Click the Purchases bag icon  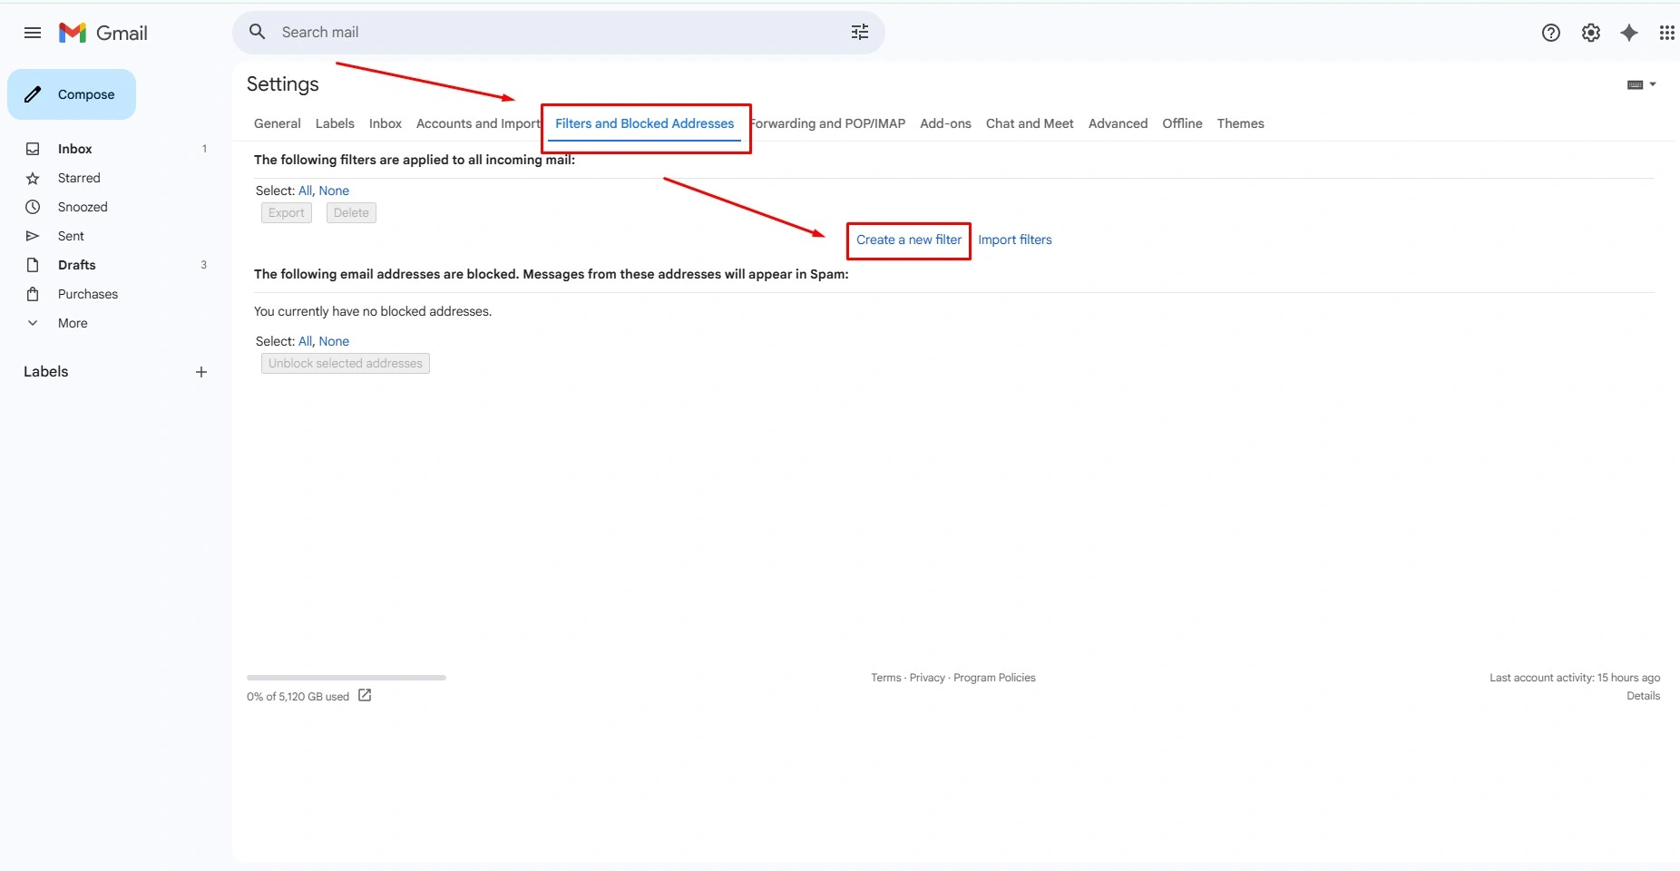pos(33,294)
